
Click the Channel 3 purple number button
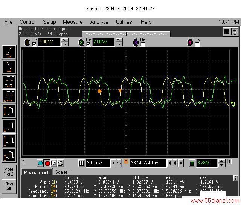(136, 43)
